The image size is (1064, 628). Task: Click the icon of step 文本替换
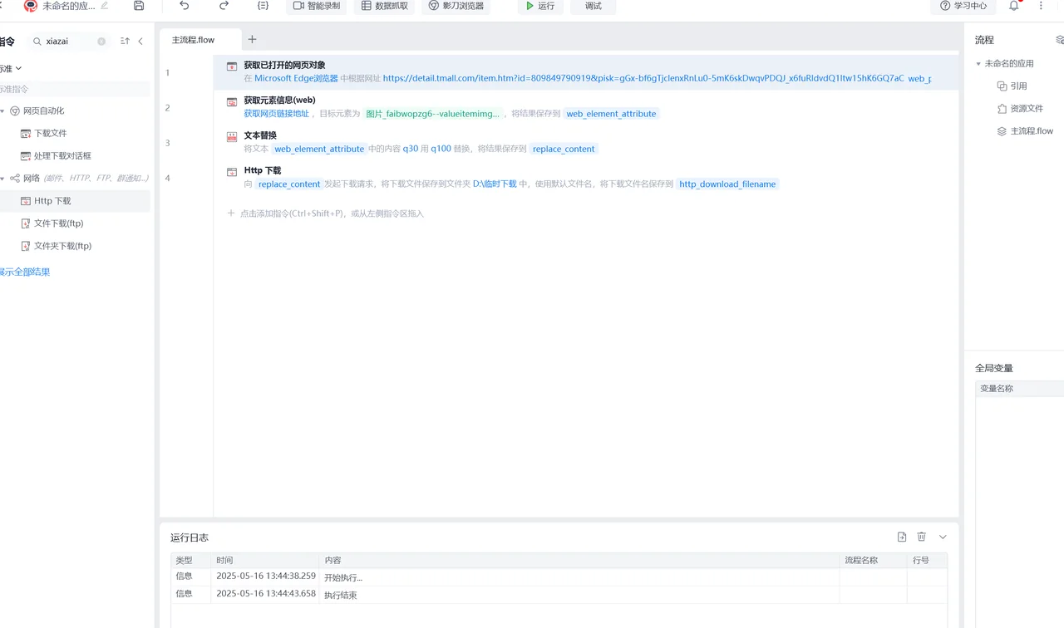[x=232, y=136]
